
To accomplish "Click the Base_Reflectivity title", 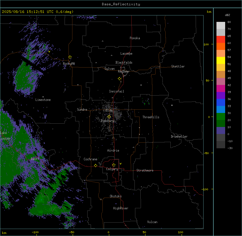I will pyautogui.click(x=121, y=4).
